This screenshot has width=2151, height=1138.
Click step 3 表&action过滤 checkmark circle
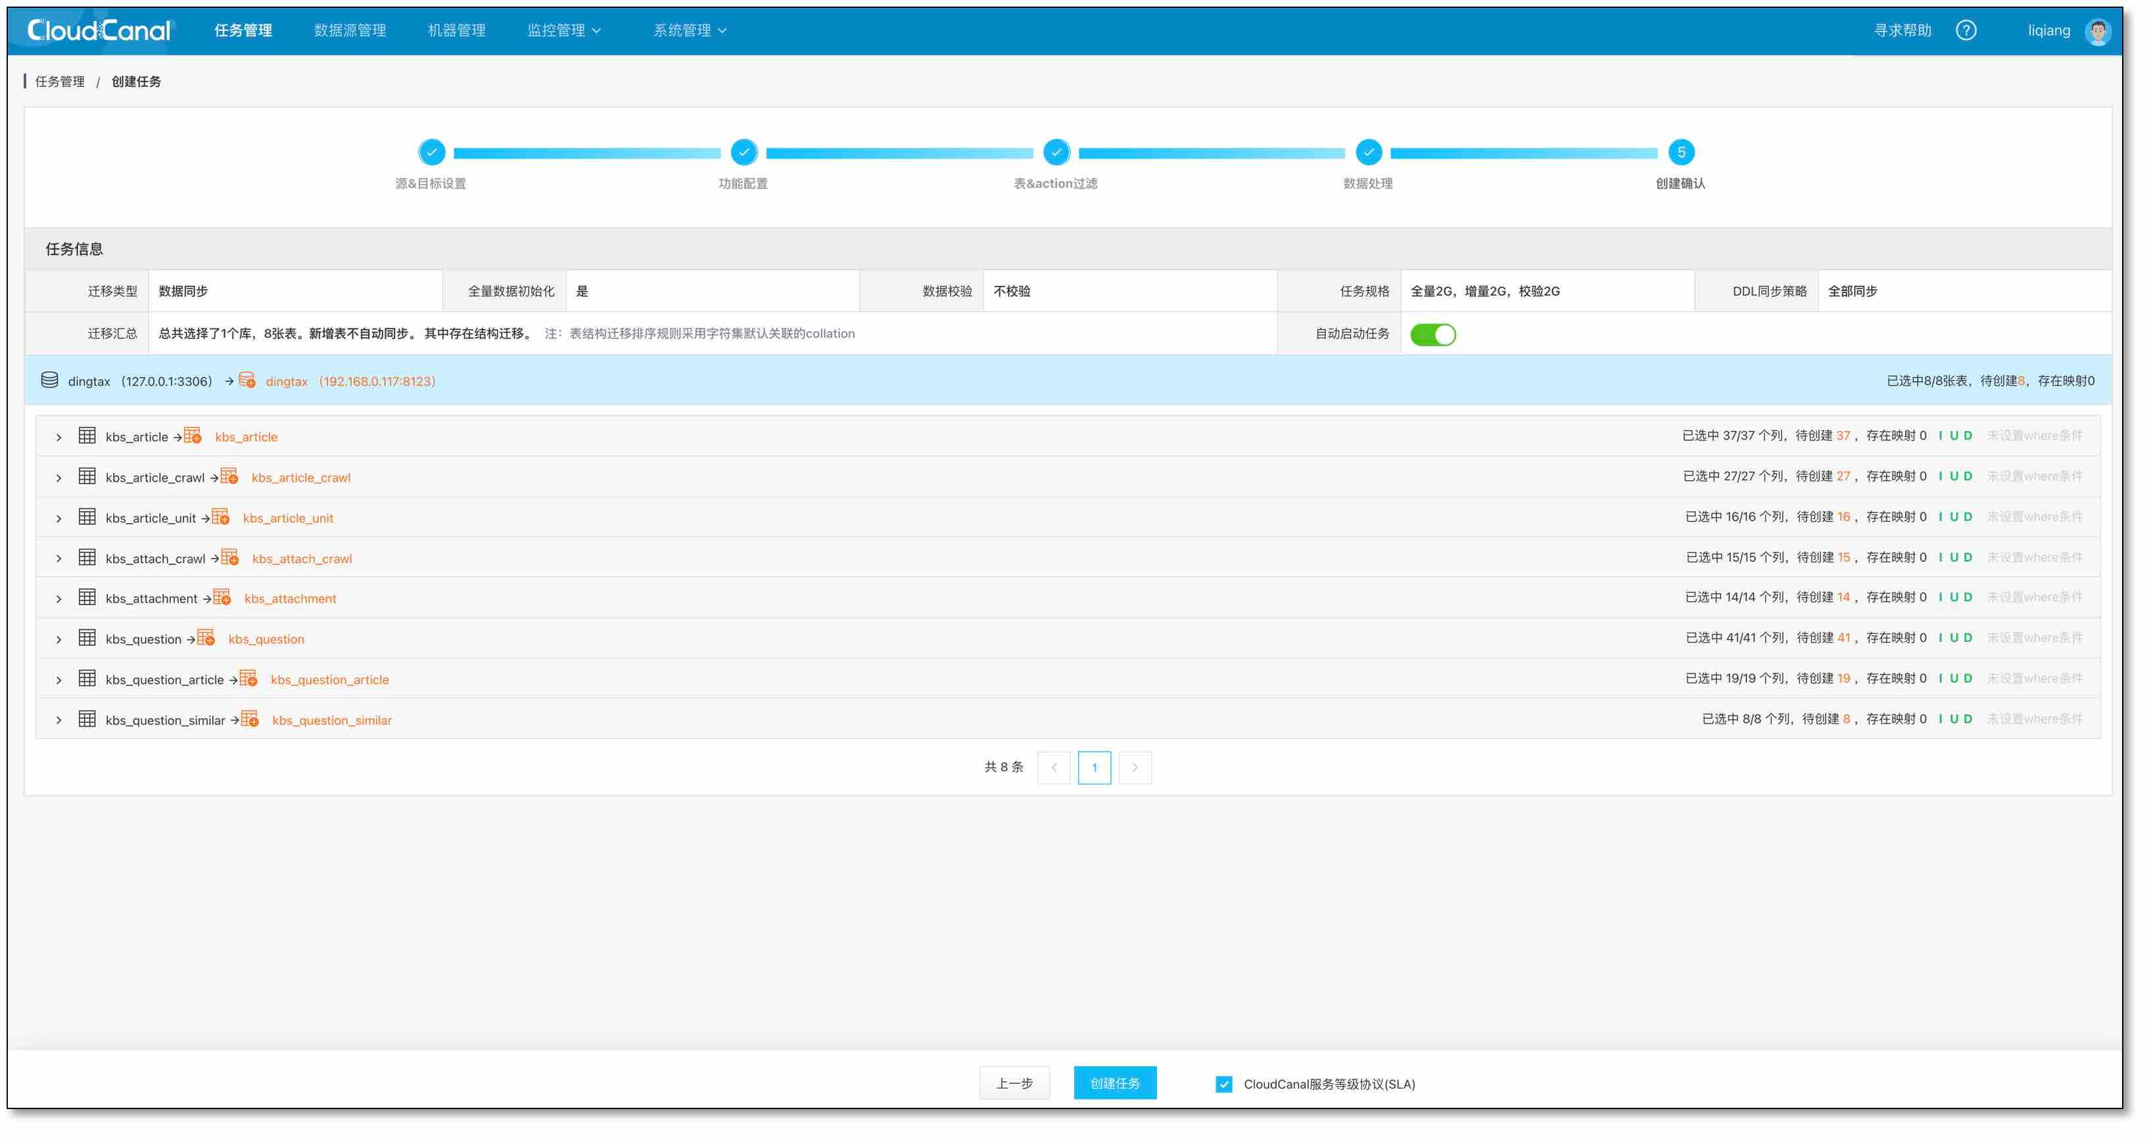click(x=1056, y=152)
